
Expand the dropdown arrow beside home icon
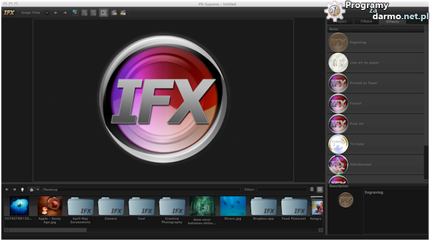37,190
